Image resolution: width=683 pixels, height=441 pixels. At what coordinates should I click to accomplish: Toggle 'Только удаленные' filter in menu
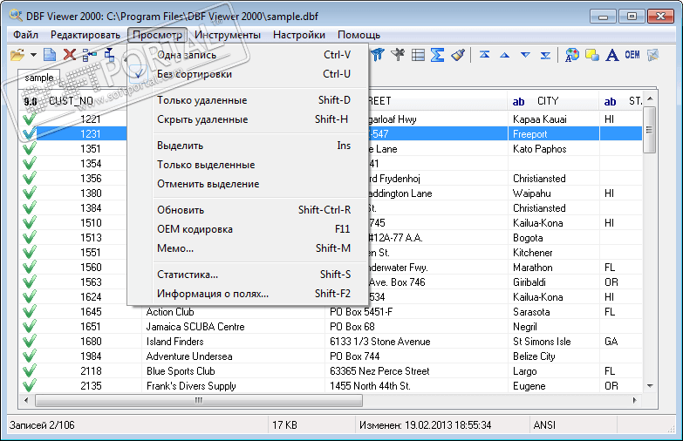pyautogui.click(x=201, y=100)
